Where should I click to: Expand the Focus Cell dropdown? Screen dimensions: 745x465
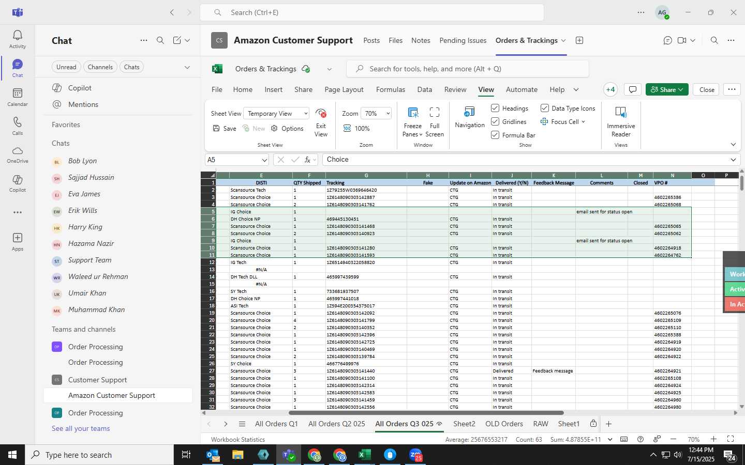(583, 122)
